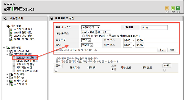Click the IP octet field 168
This screenshot has width=184, height=100.
coord(92,32)
